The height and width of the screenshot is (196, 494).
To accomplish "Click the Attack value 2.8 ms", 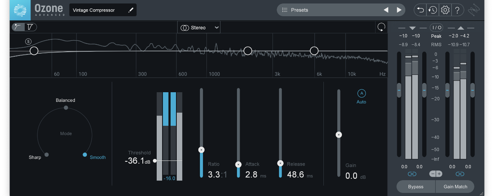I will (255, 174).
